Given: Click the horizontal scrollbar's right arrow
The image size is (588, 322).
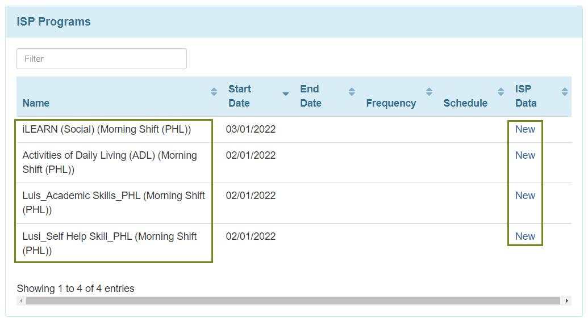Looking at the screenshot, I should coord(566,300).
